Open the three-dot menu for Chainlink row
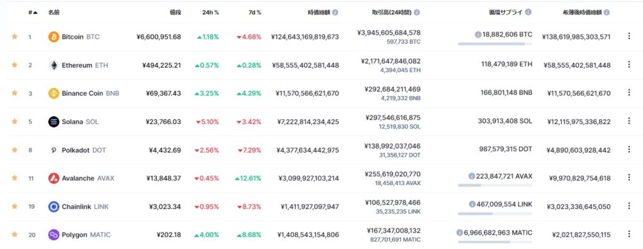The height and width of the screenshot is (249, 643). [x=629, y=206]
